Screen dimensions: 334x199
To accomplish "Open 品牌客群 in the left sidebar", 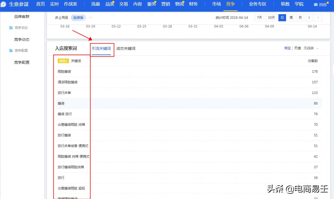I will pyautogui.click(x=22, y=17).
